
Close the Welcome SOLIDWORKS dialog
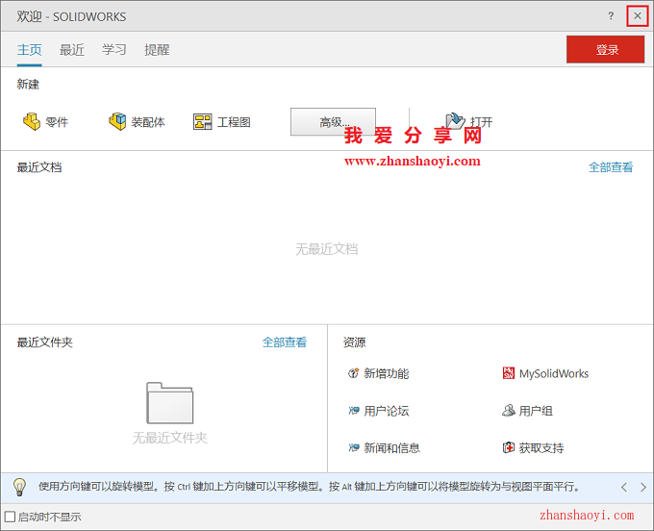click(638, 16)
